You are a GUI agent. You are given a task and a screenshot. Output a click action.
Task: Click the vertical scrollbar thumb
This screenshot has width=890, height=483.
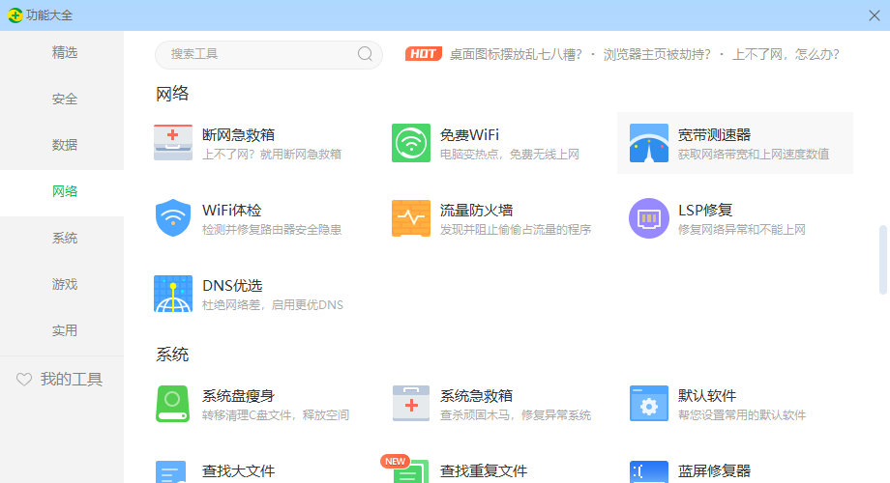pos(882,259)
